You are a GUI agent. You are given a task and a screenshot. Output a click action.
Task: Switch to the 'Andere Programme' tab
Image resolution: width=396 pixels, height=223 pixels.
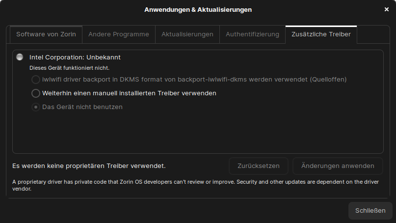pos(118,34)
